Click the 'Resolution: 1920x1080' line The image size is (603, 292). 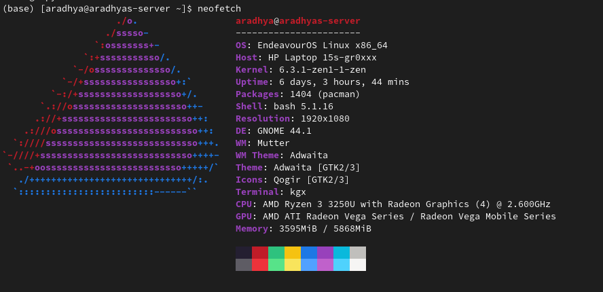(293, 118)
